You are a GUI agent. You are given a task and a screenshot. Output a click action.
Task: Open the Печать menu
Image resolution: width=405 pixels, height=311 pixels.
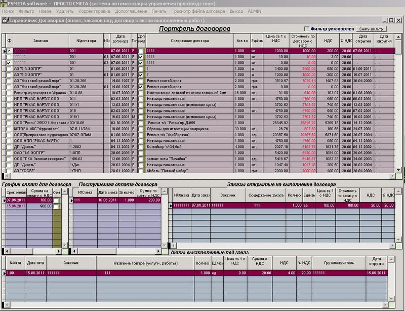click(x=159, y=11)
